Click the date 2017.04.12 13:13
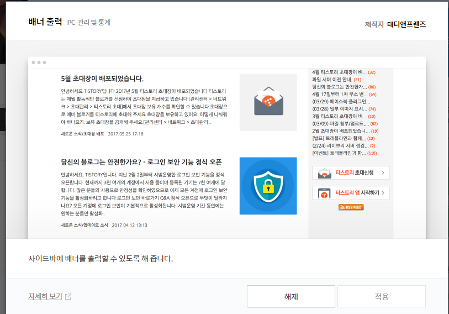The image size is (449, 314). pos(129,225)
